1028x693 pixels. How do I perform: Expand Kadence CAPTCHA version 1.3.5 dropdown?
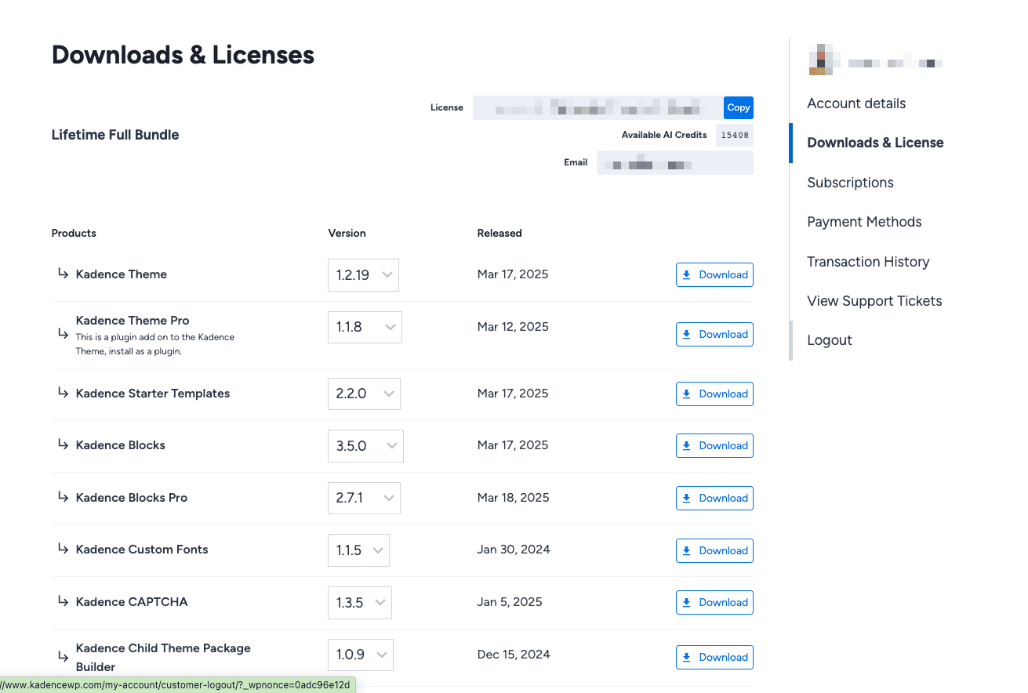coord(360,603)
